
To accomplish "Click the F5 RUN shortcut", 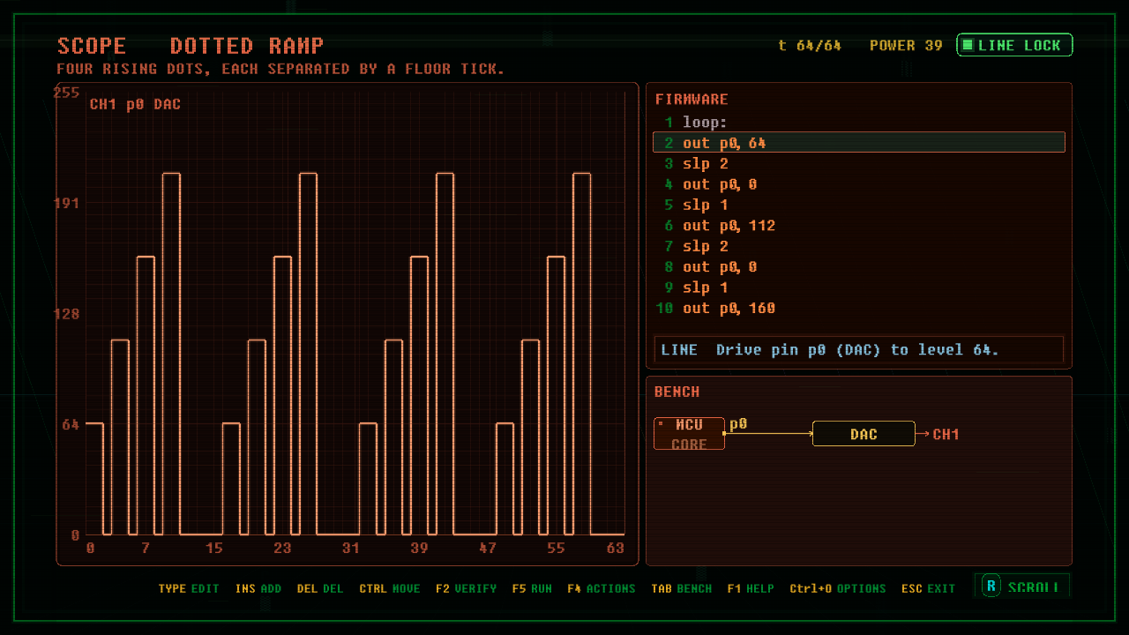I will (x=532, y=588).
